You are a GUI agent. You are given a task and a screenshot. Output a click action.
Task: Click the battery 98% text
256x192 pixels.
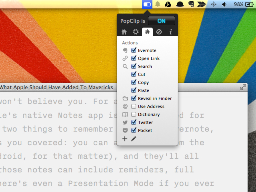point(238,4)
